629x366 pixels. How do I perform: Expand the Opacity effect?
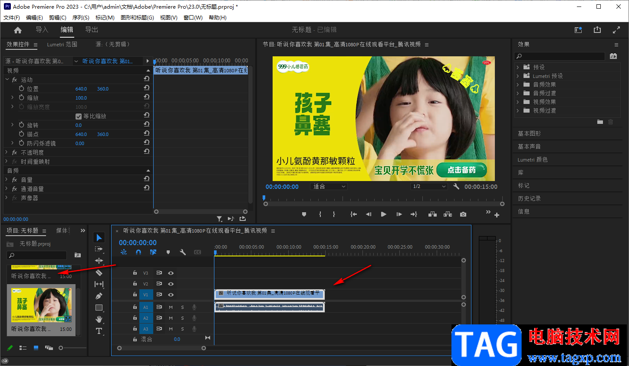click(7, 152)
